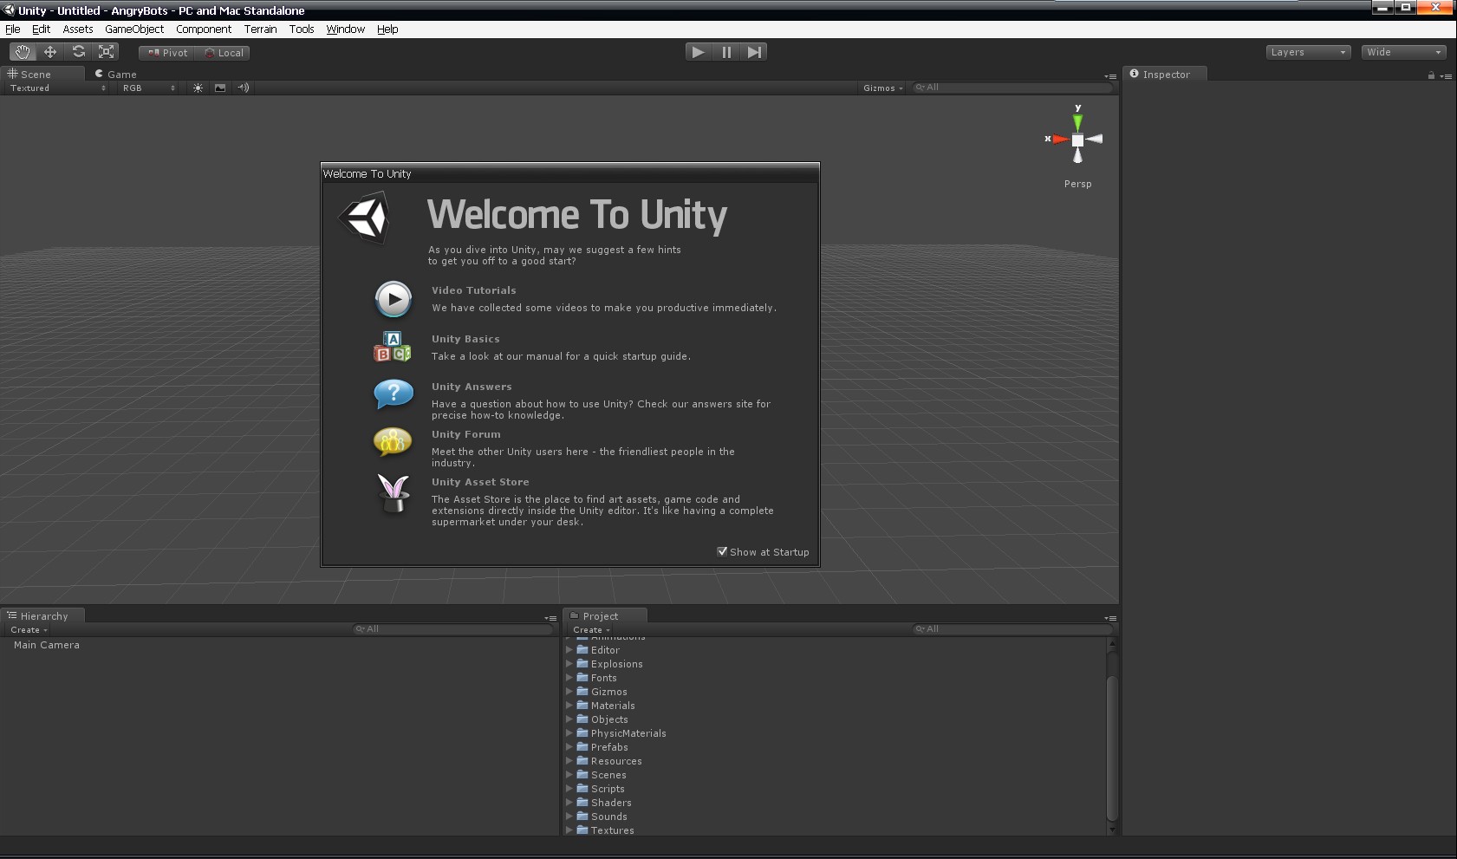This screenshot has height=859, width=1457.
Task: Toggle the Inspector lock icon
Action: click(x=1431, y=75)
